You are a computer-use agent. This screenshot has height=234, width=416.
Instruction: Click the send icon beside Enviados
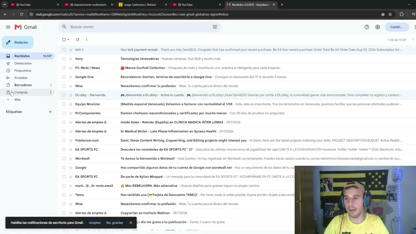8,78
